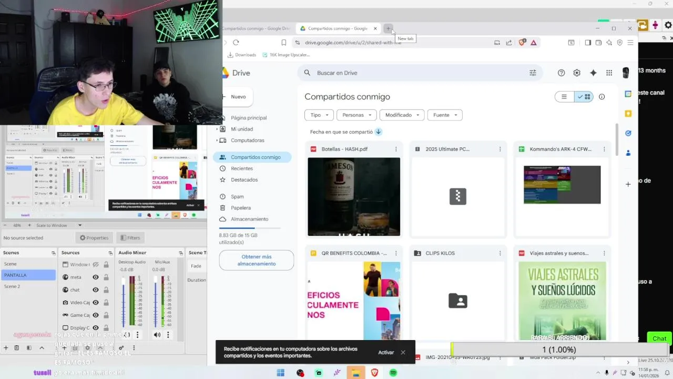
Task: Open OBS Properties button
Action: click(x=94, y=238)
